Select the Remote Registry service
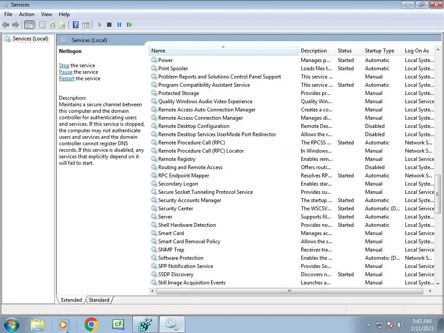 tap(292, 159)
